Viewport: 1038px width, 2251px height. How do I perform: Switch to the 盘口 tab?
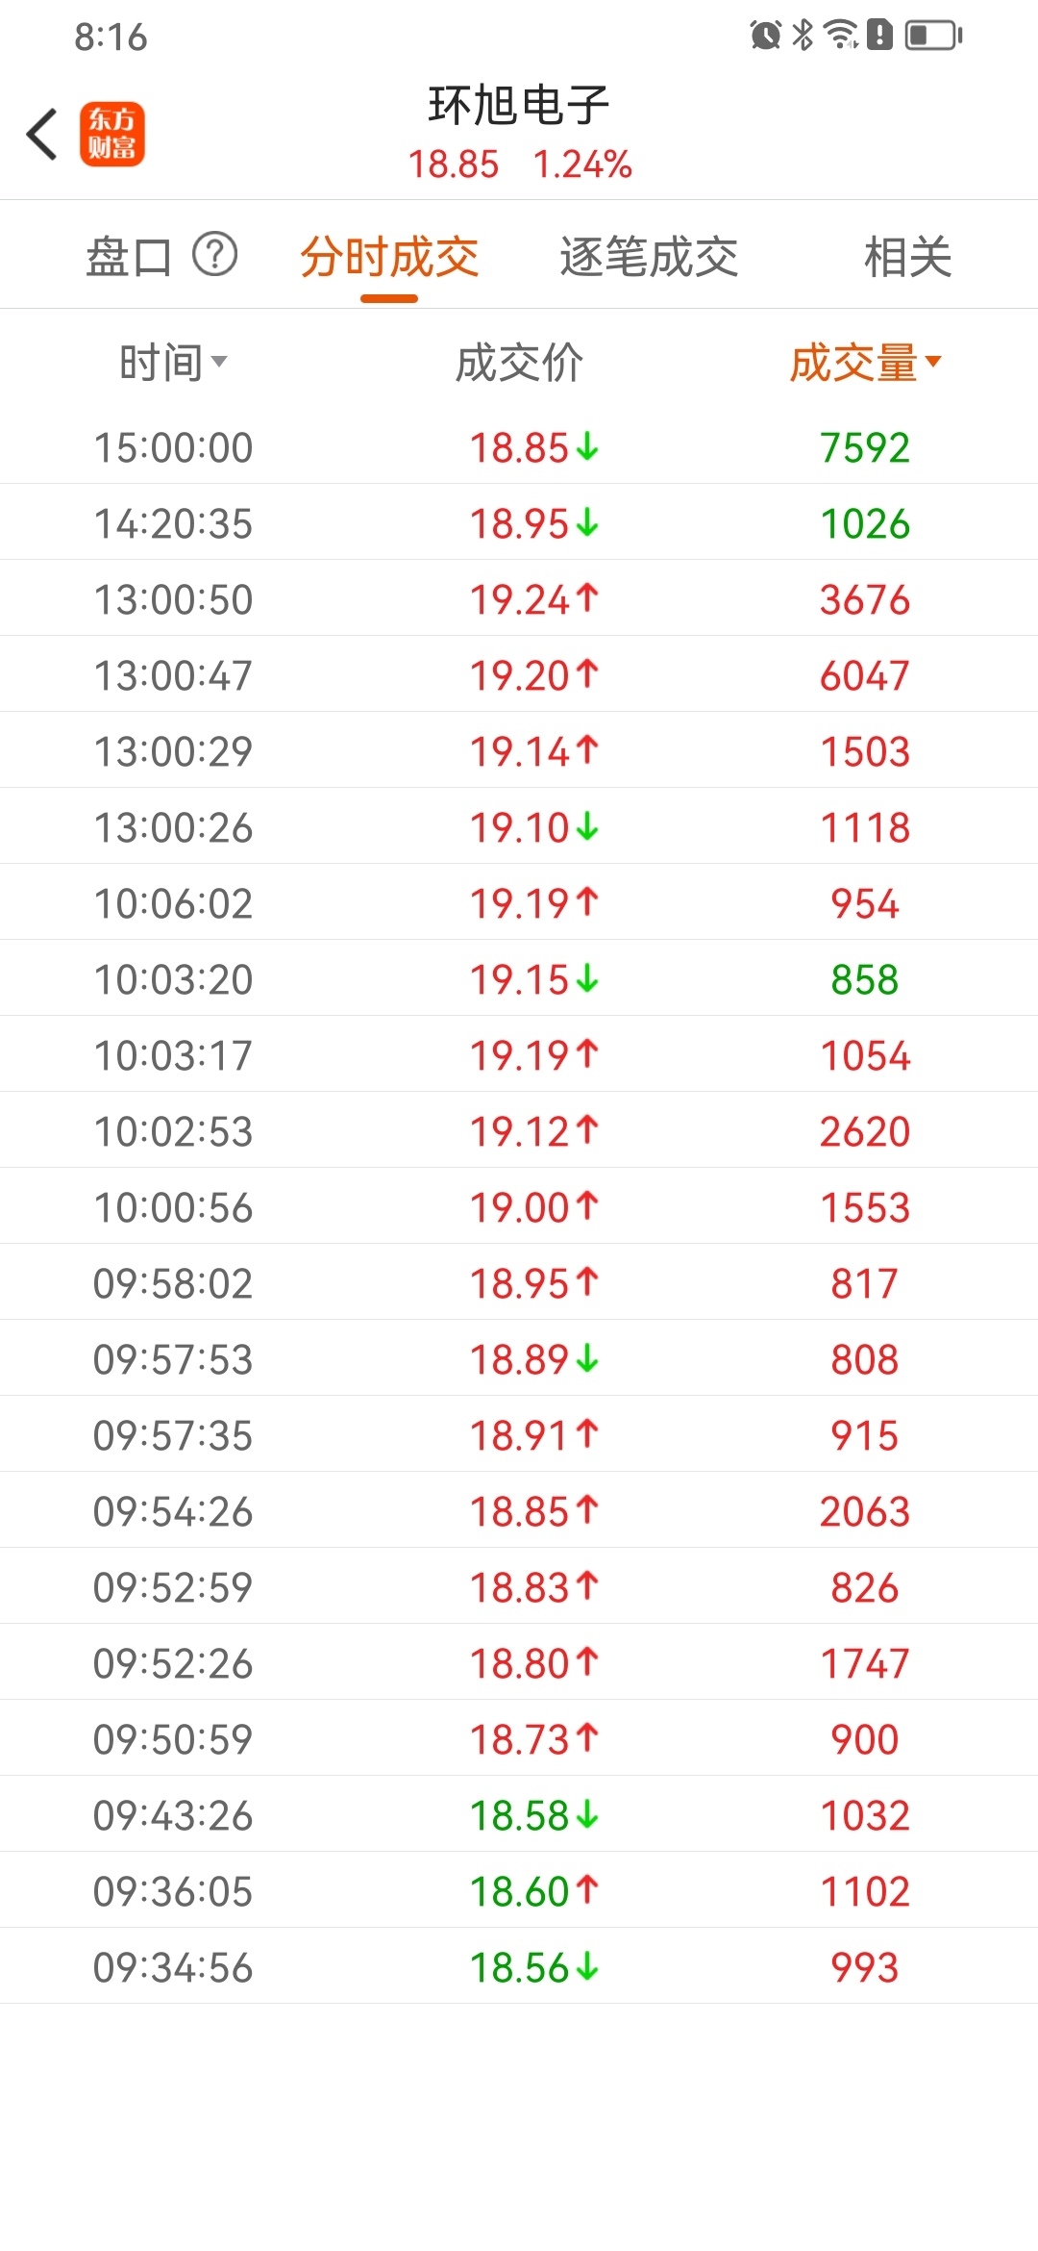pos(130,257)
